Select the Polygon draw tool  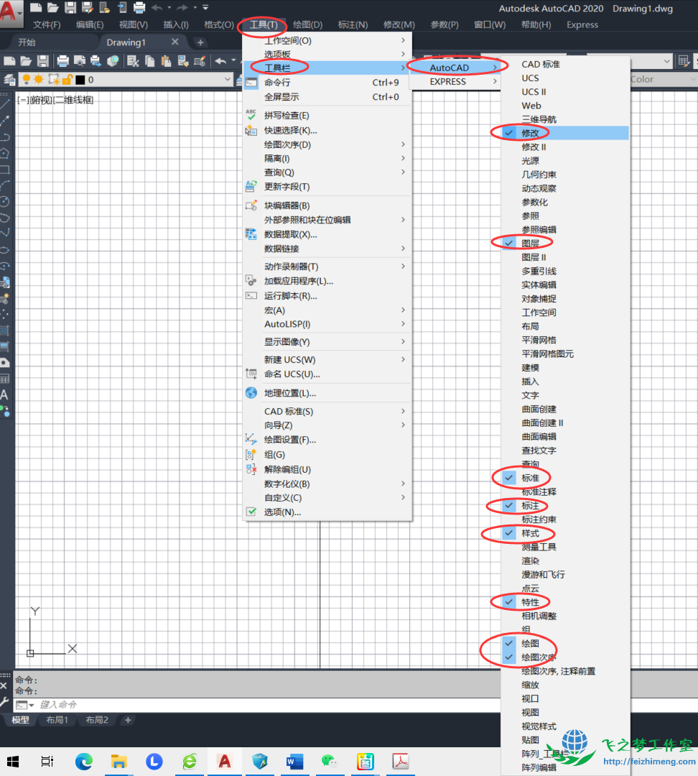pos(5,153)
